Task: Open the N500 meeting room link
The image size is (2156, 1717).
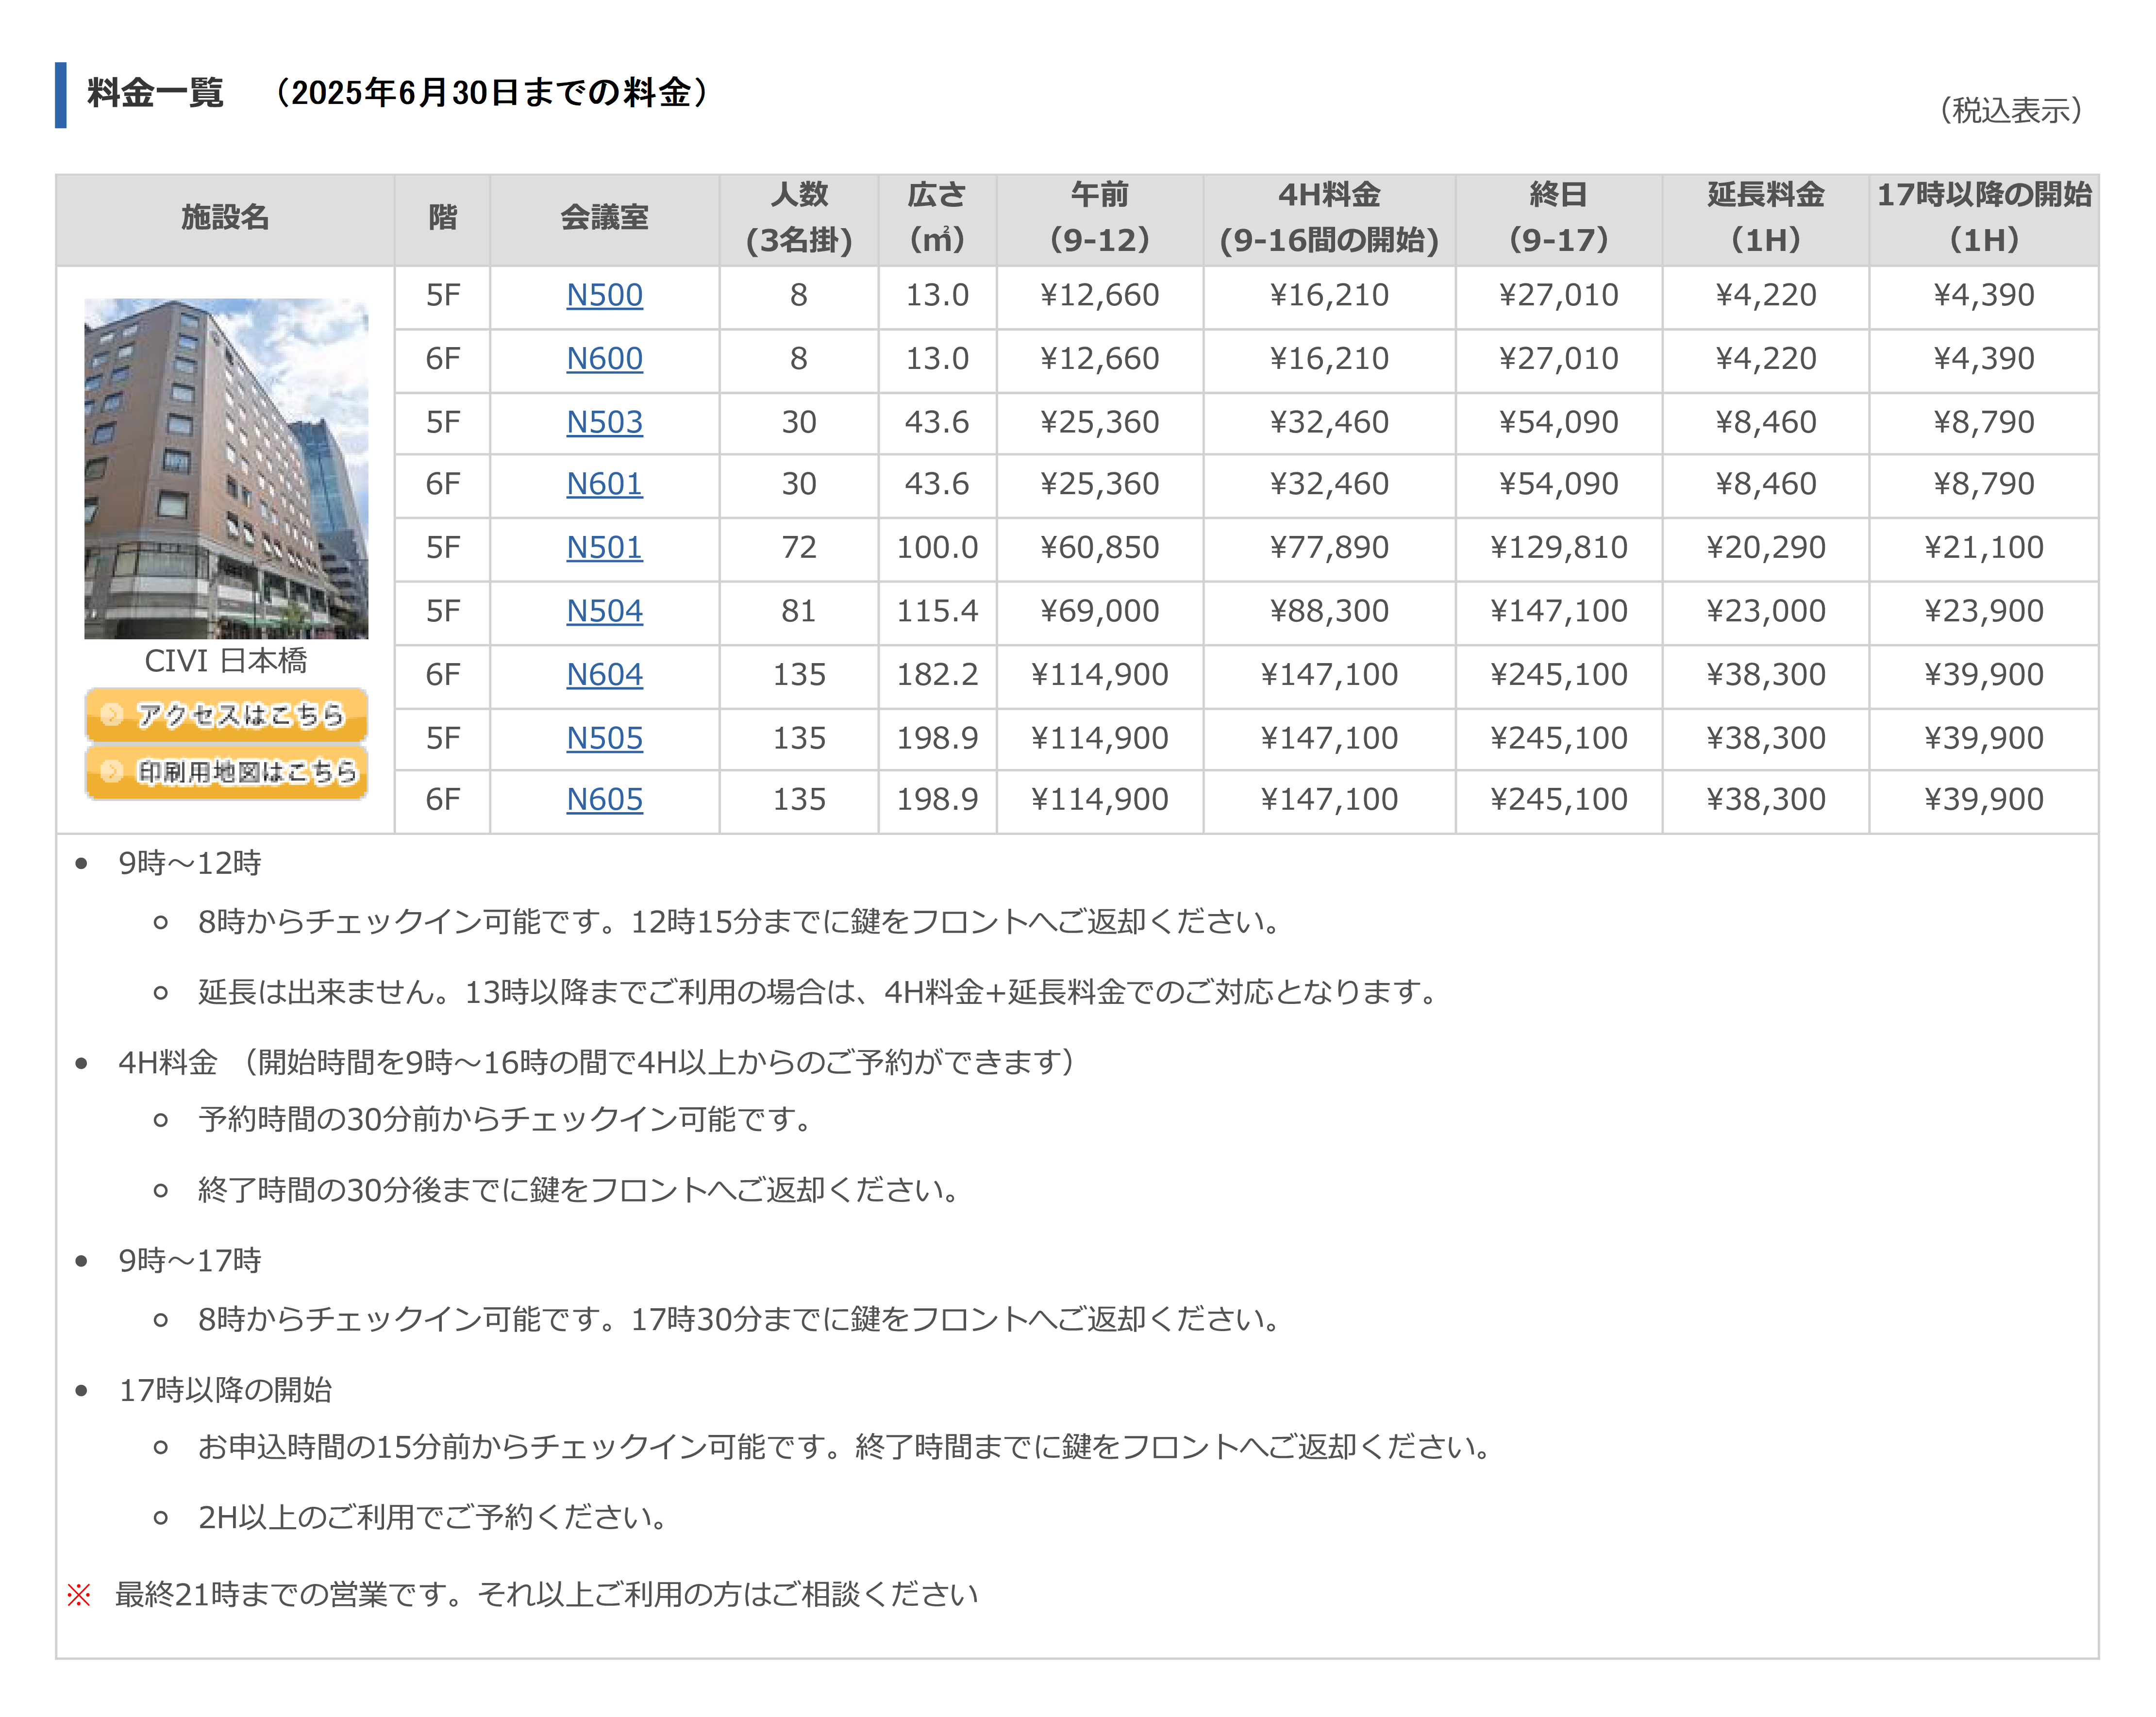Action: 604,295
